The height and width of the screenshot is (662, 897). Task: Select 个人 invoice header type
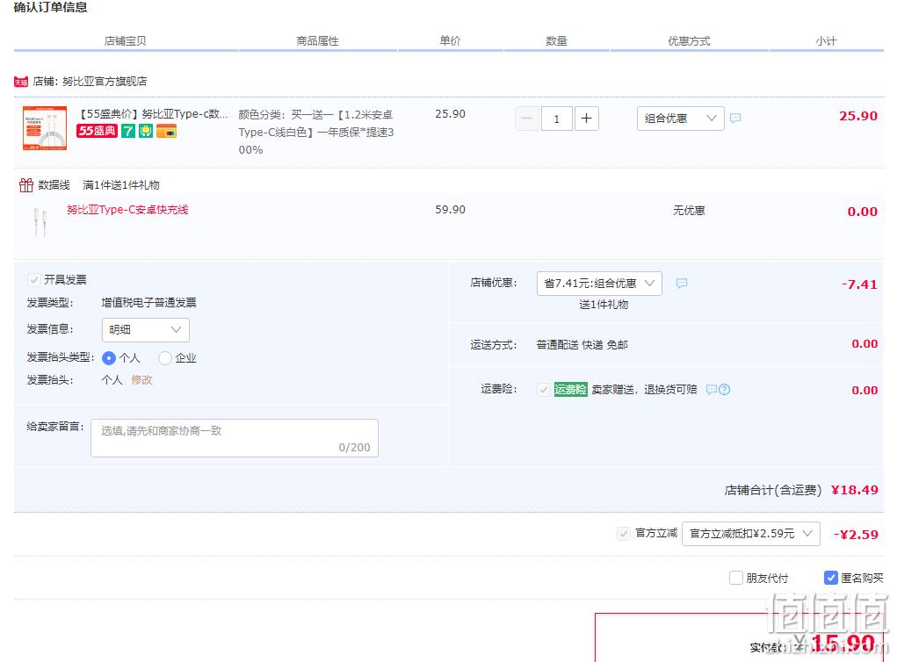109,358
